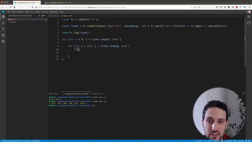
Task: Open the GitHub panel icon on right sidebar
Action: pyautogui.click(x=249, y=23)
